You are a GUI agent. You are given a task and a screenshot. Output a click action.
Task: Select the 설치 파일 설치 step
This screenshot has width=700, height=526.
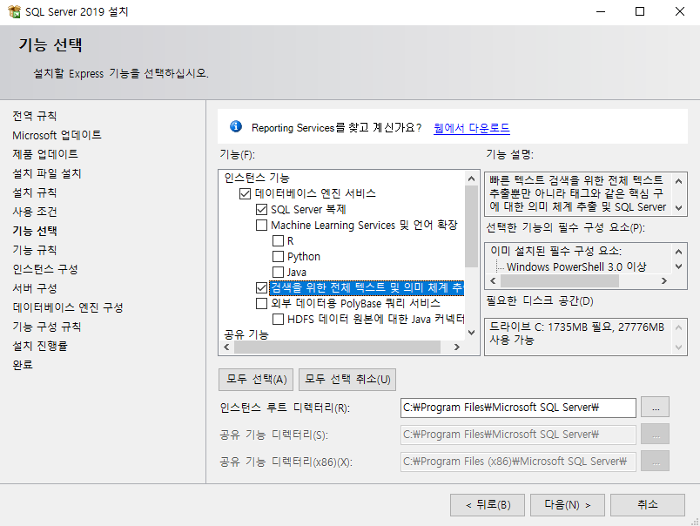(x=46, y=173)
